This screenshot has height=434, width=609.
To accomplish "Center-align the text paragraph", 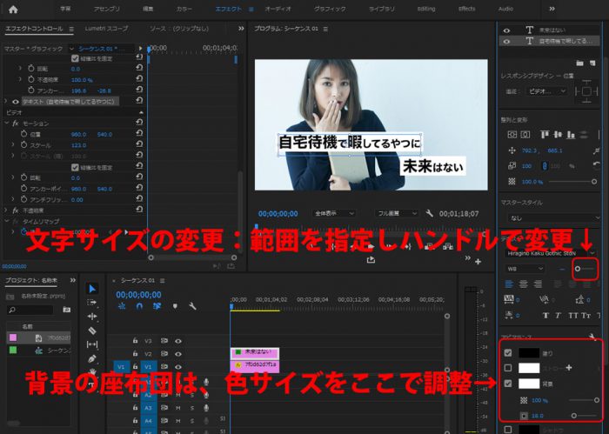I will point(523,284).
